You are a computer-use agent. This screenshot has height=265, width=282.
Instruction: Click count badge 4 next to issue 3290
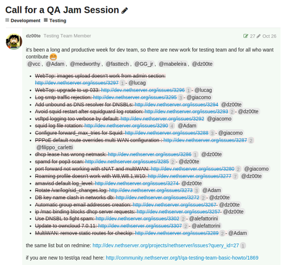(172, 126)
